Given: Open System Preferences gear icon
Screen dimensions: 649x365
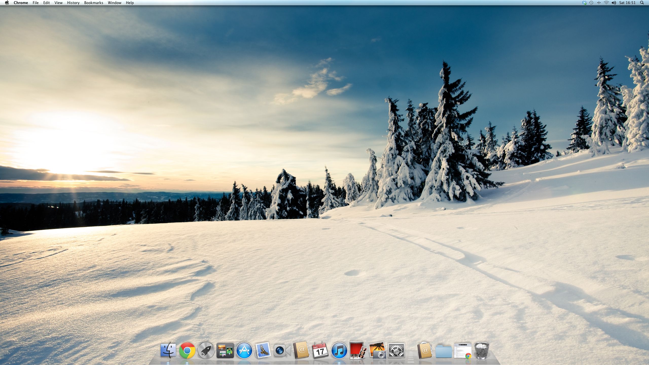Looking at the screenshot, I should click(x=396, y=351).
